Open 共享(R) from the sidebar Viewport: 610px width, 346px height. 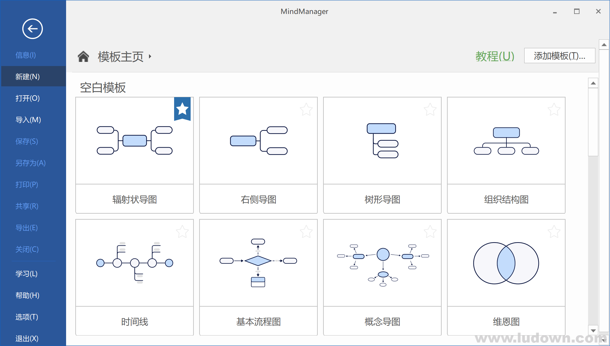[27, 206]
